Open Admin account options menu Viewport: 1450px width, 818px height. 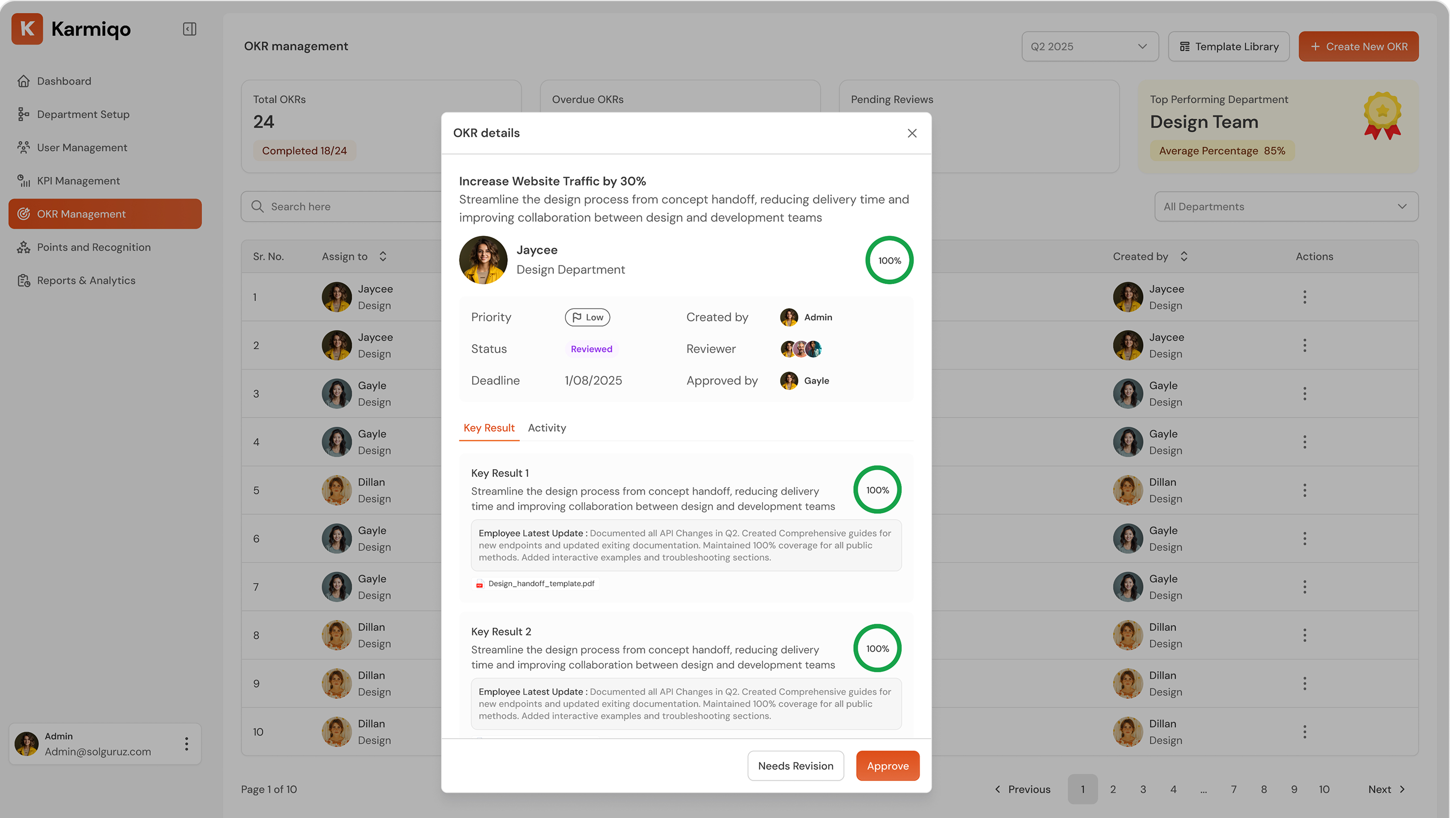186,744
